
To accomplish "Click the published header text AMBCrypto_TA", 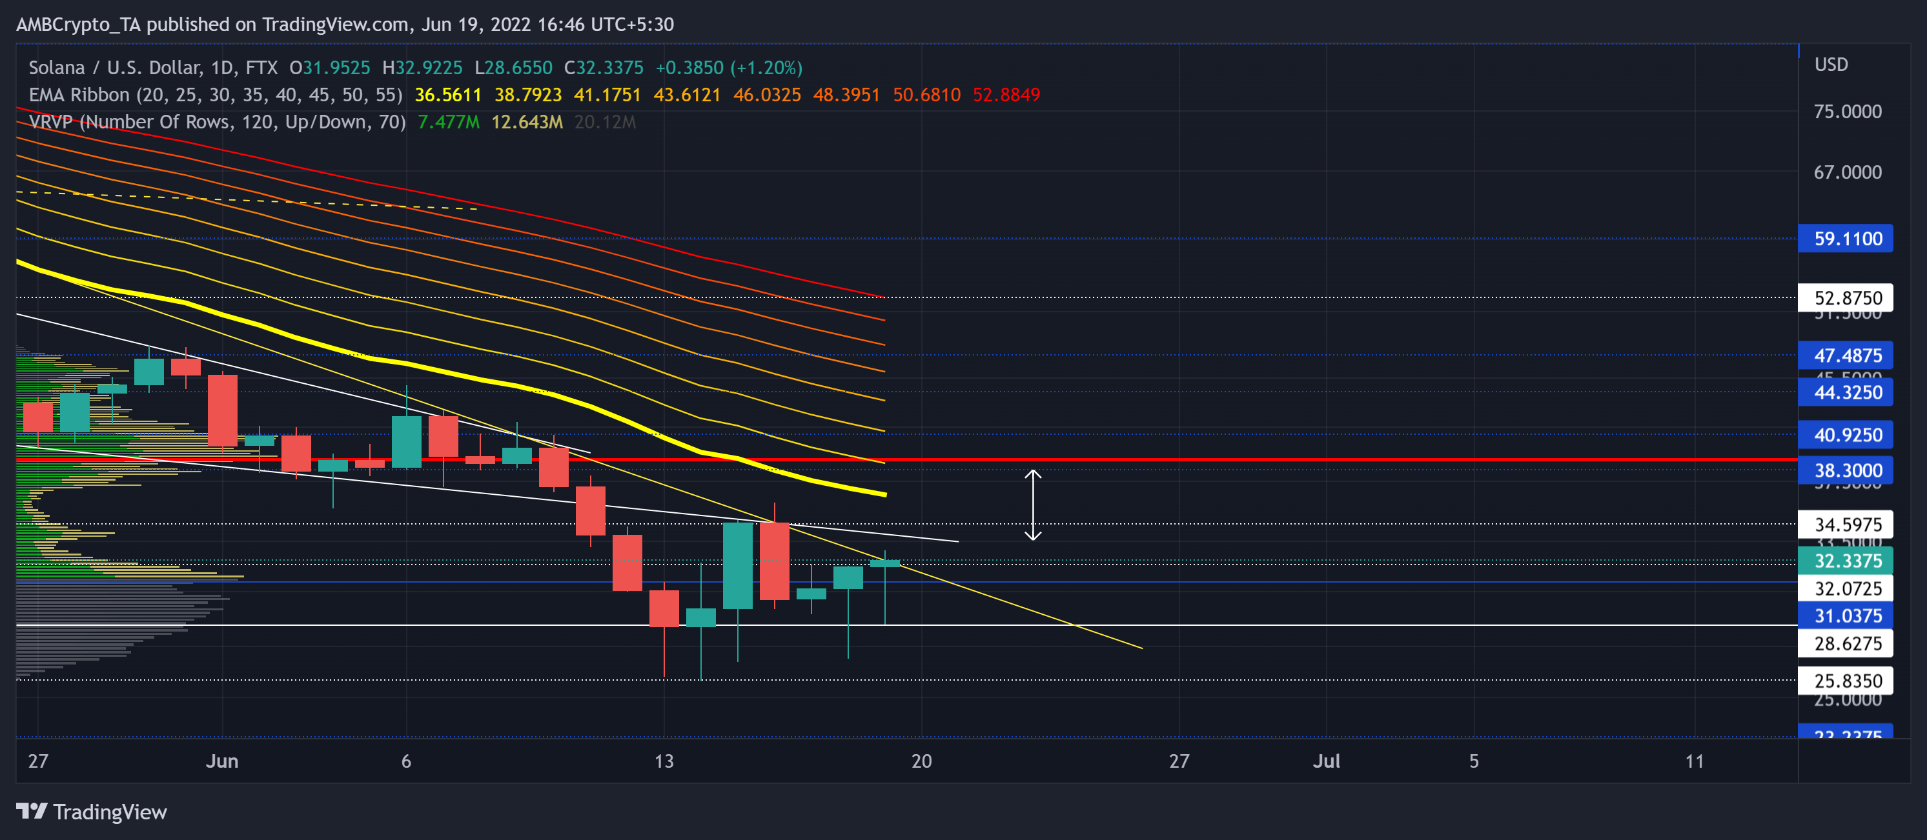I will click(79, 24).
